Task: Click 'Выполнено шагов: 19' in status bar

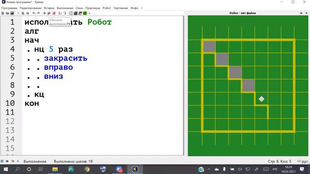Action: pos(73,161)
